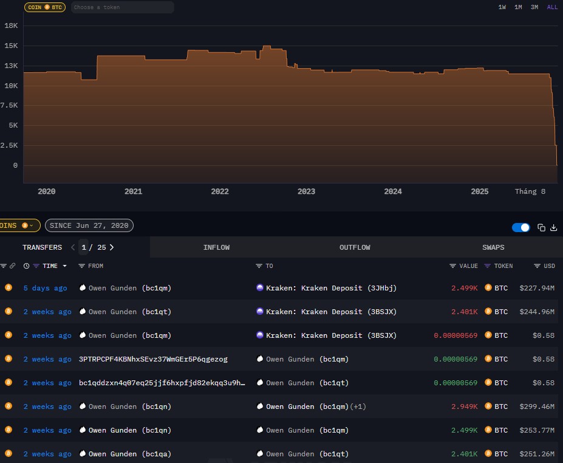The width and height of the screenshot is (563, 463).
Task: Click BTC token icon in the $299.46M row
Action: click(488, 406)
